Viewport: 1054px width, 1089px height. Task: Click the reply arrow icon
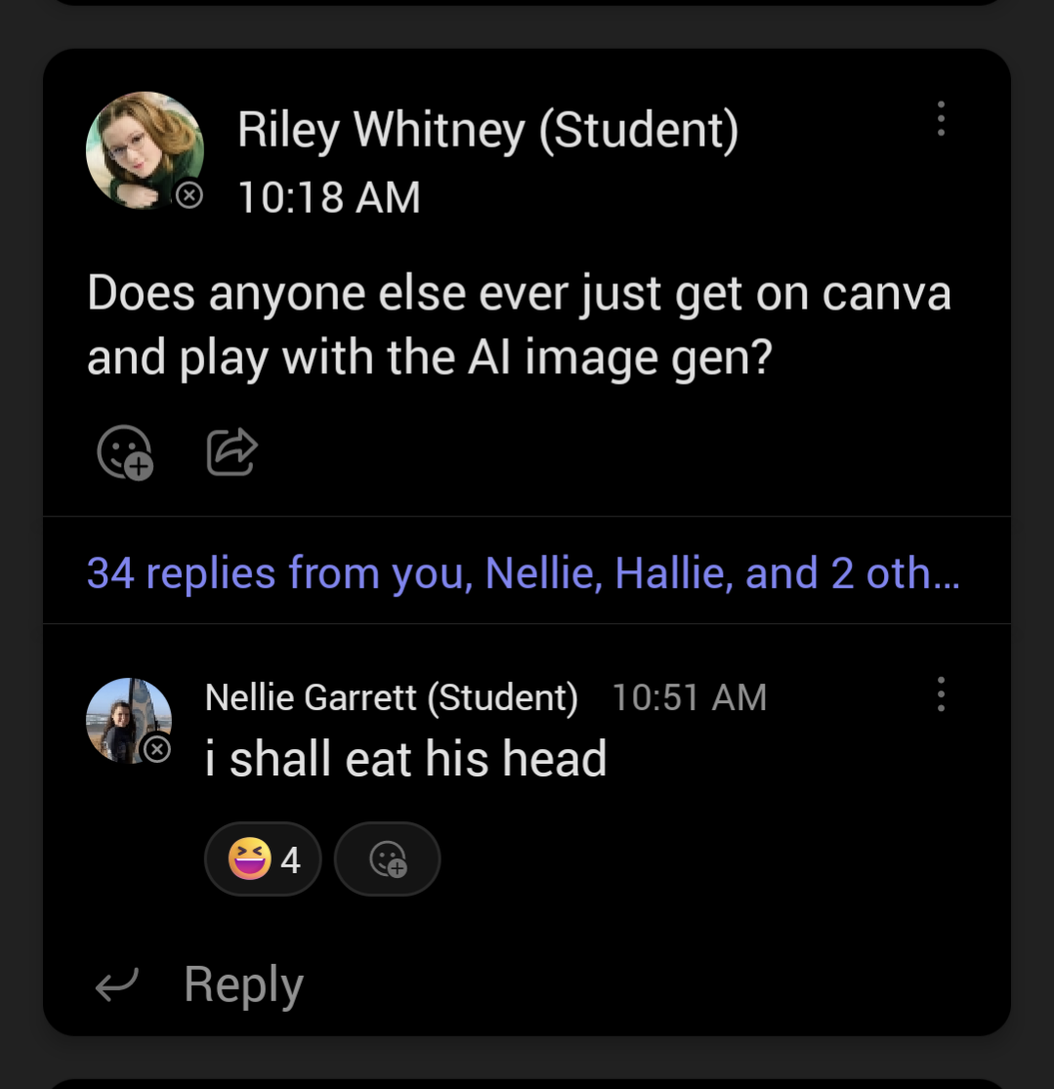point(117,984)
